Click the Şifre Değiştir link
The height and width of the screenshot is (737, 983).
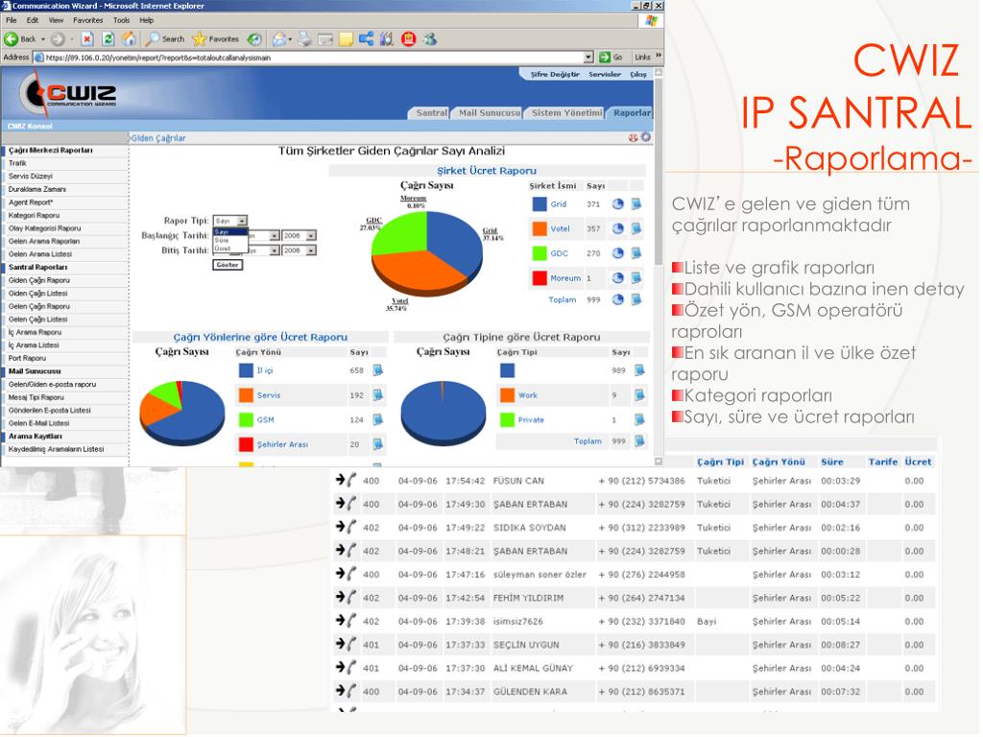[x=555, y=74]
